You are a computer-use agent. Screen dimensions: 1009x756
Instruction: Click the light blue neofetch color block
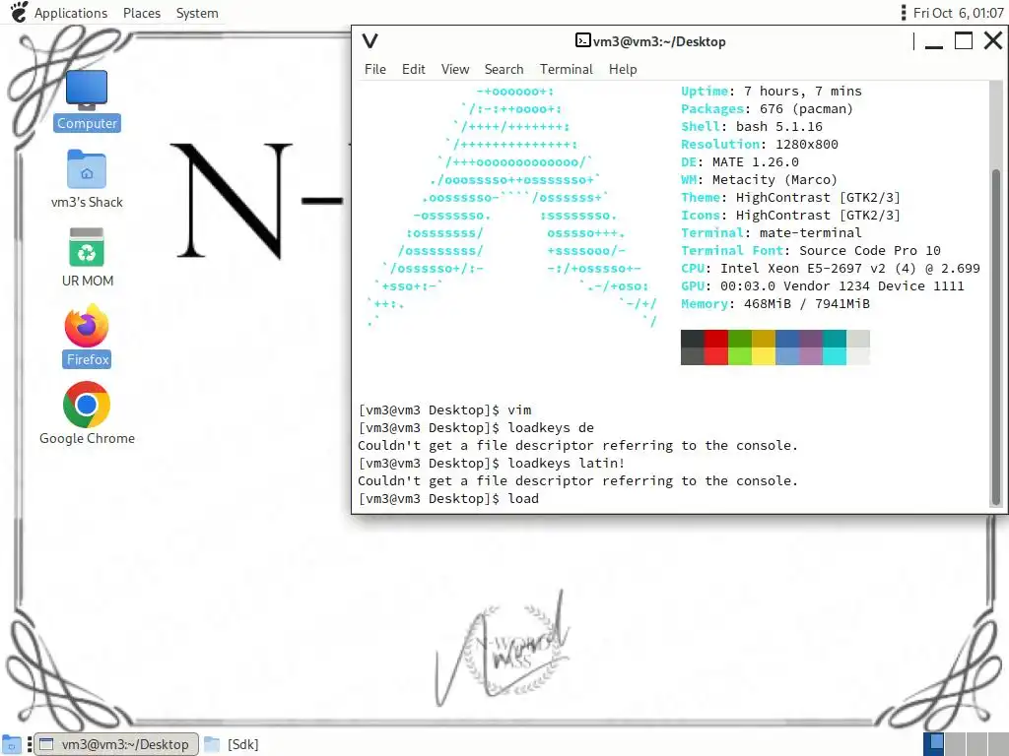[787, 356]
